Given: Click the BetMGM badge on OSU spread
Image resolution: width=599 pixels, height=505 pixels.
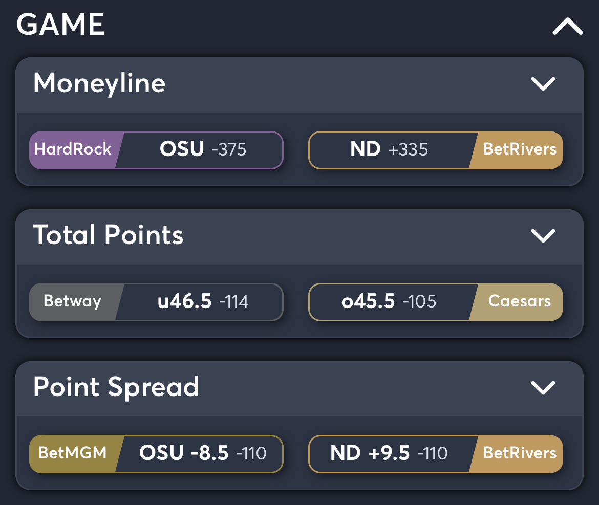Looking at the screenshot, I should [73, 453].
